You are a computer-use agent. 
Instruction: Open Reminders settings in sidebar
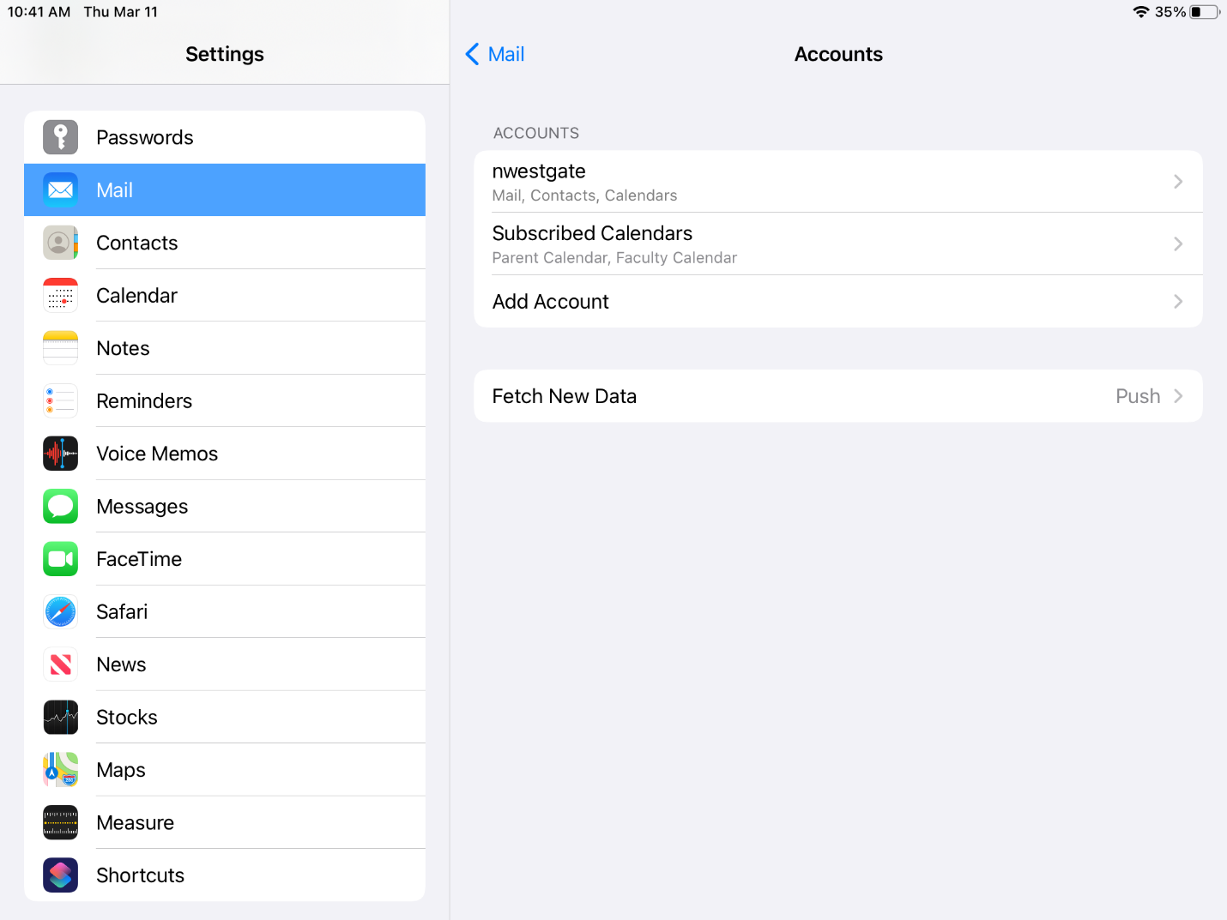pos(225,400)
